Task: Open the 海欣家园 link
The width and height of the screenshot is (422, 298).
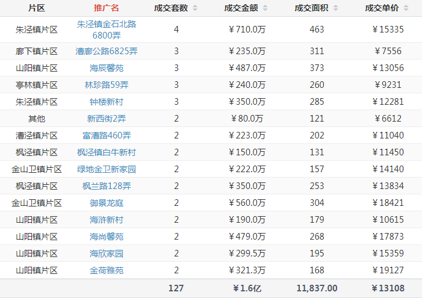Action: (x=107, y=253)
